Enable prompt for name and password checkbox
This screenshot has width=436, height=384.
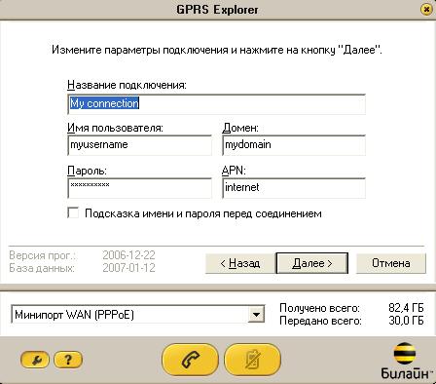click(x=73, y=213)
